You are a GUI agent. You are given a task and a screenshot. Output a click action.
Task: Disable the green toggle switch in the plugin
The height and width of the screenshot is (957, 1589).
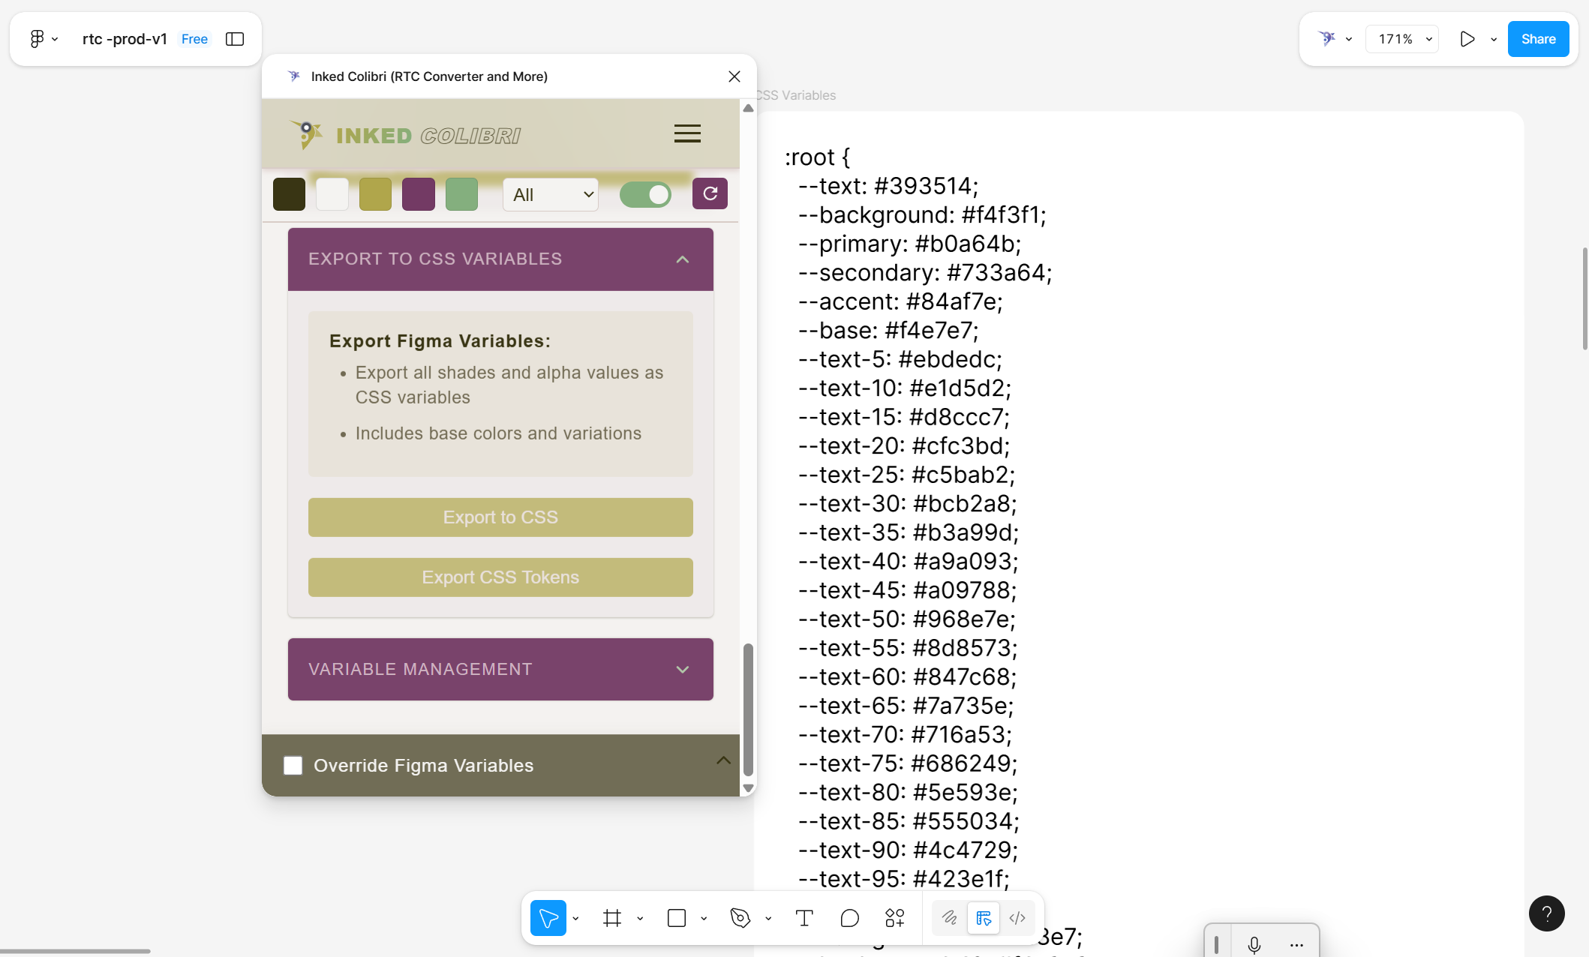click(645, 193)
